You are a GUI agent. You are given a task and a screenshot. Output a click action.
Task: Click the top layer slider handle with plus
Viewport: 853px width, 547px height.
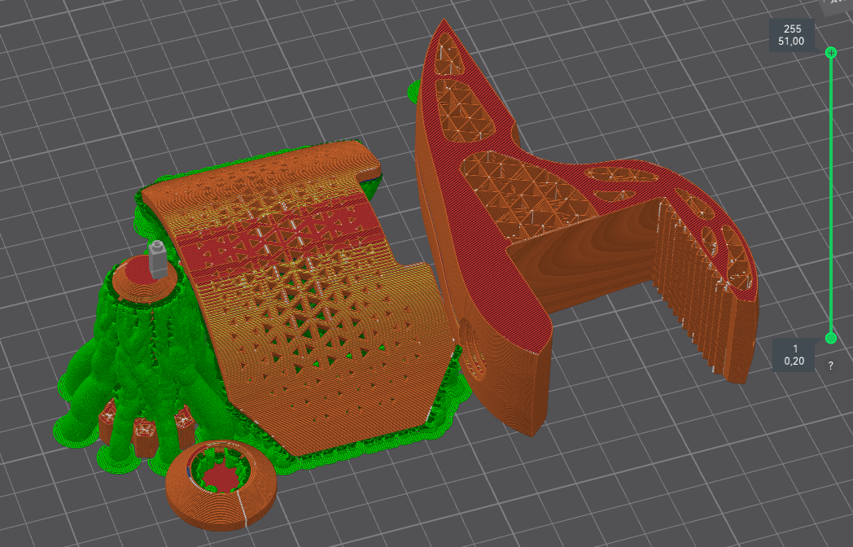coord(830,52)
